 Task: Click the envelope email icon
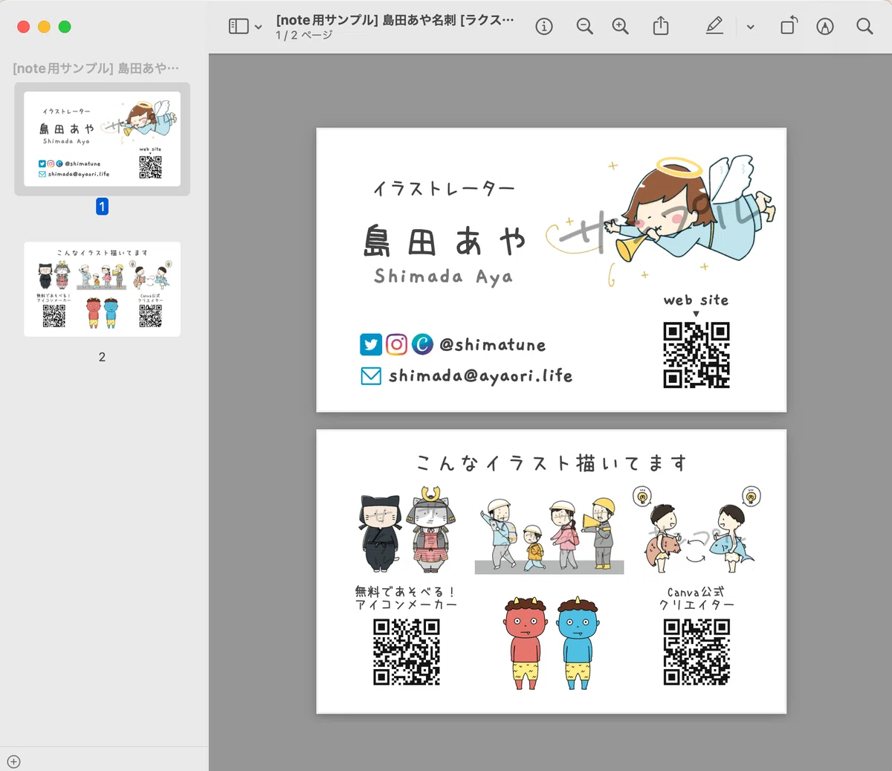point(371,376)
